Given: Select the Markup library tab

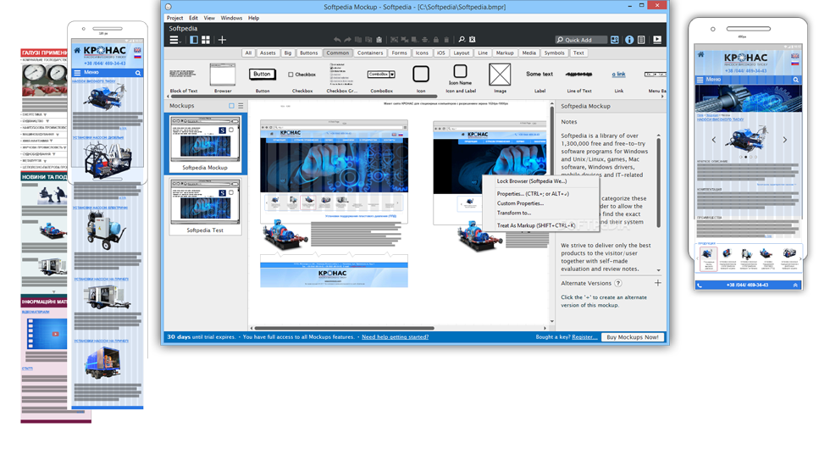Looking at the screenshot, I should 505,53.
